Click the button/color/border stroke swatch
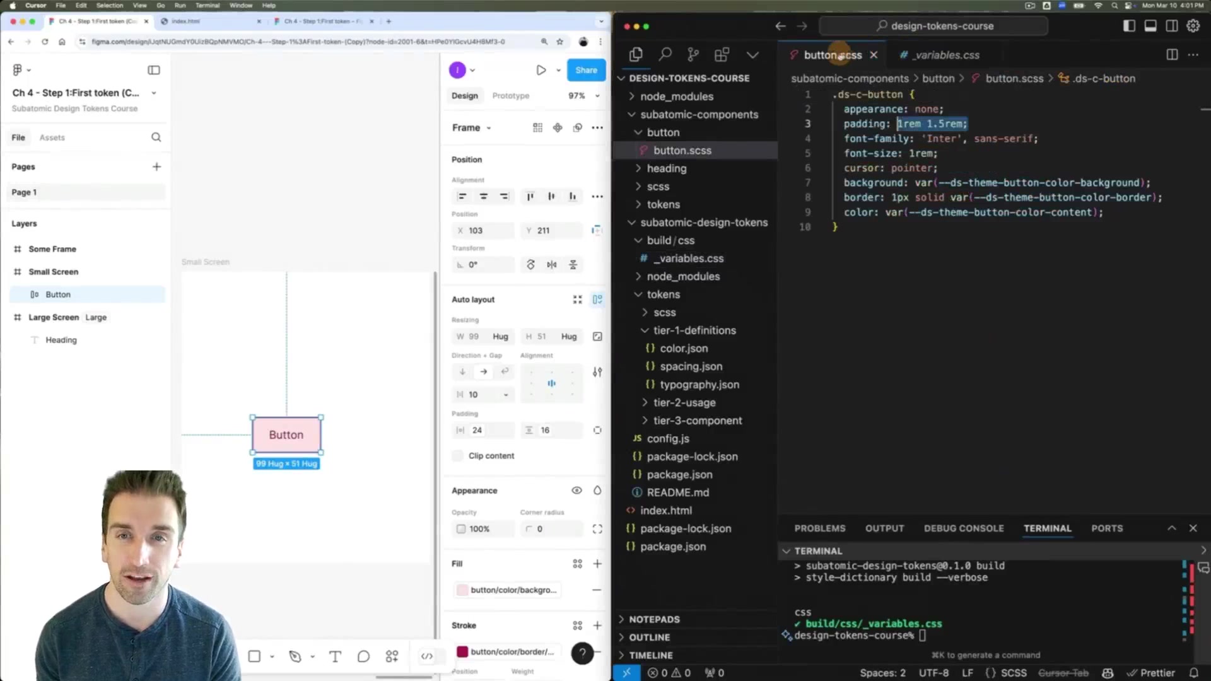Screen dimensions: 1211x681 pos(462,651)
